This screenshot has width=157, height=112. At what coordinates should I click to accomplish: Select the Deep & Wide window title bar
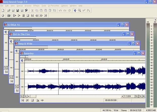pos(77,44)
